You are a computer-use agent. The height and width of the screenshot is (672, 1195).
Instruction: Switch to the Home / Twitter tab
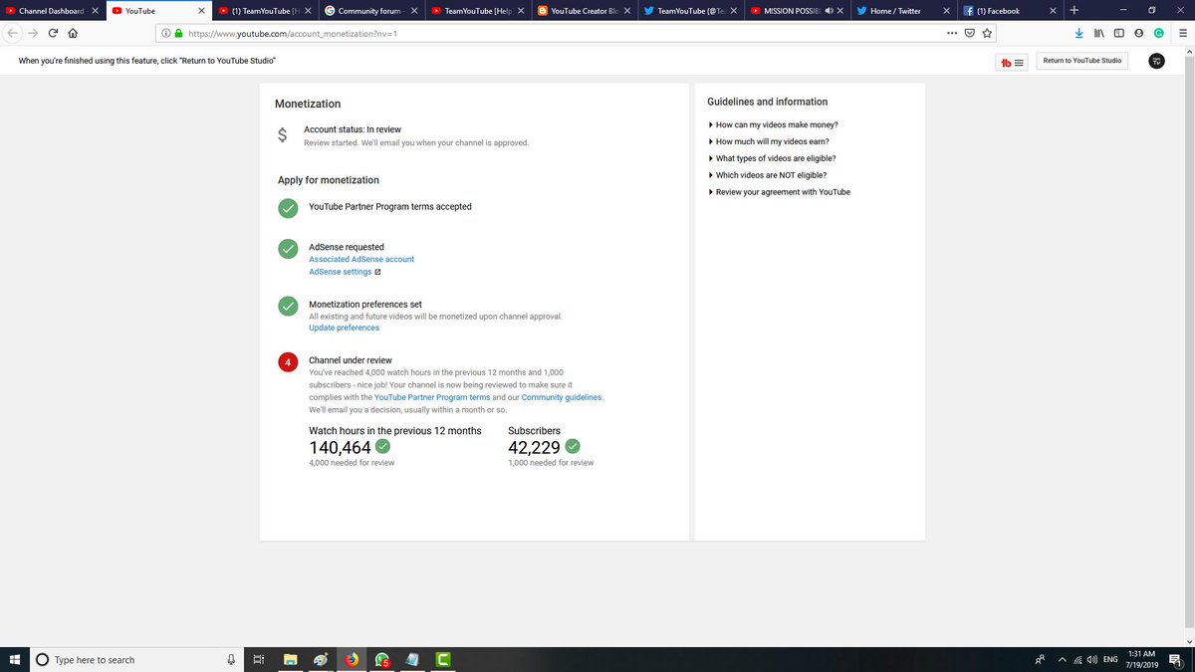(x=902, y=11)
